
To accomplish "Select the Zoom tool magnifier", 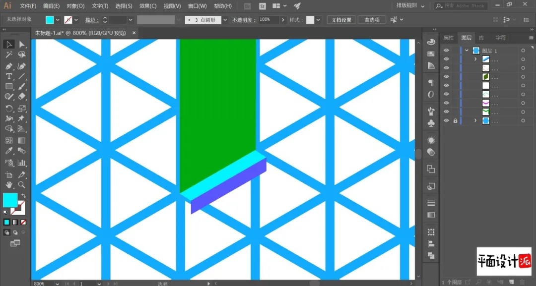I will (x=22, y=185).
